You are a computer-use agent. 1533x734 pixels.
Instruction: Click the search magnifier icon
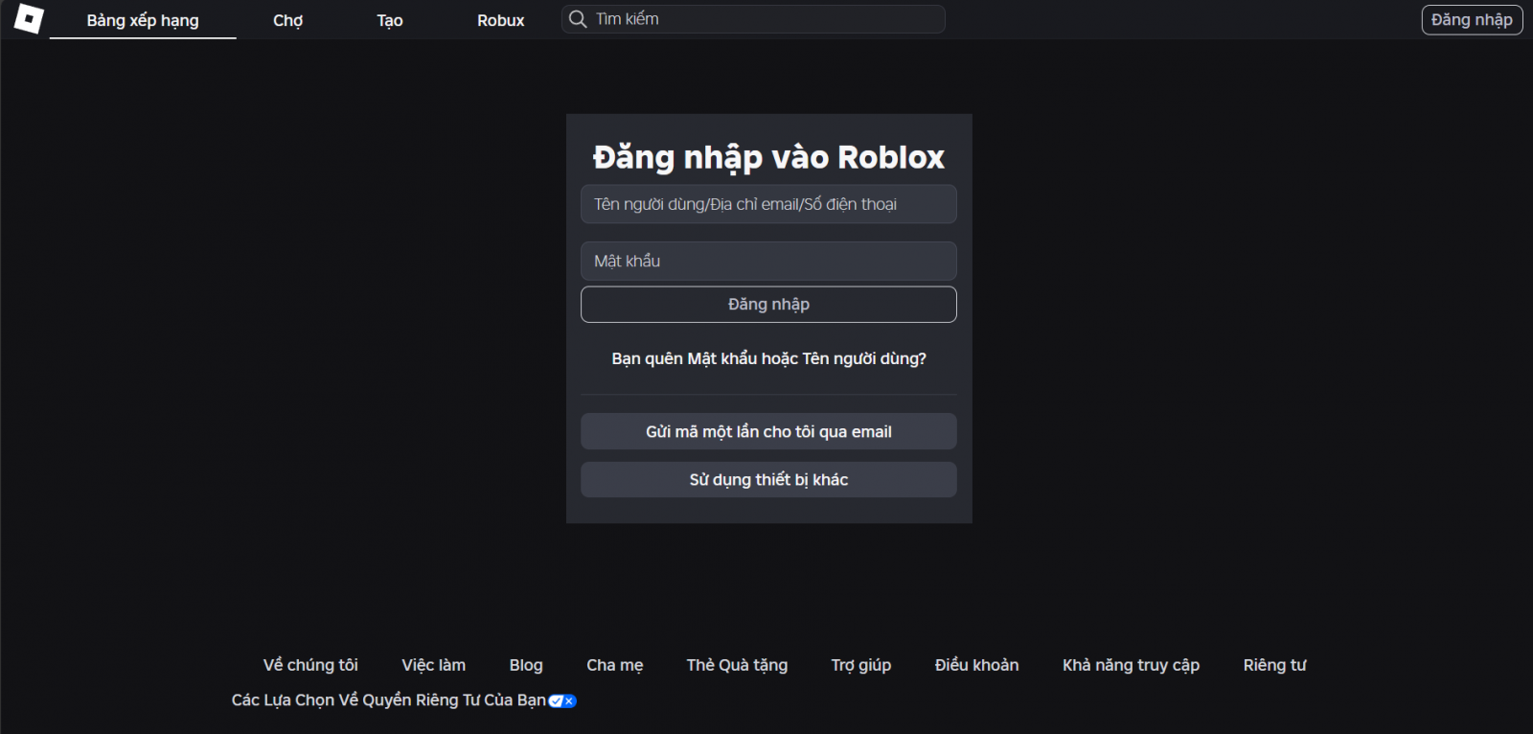click(578, 19)
